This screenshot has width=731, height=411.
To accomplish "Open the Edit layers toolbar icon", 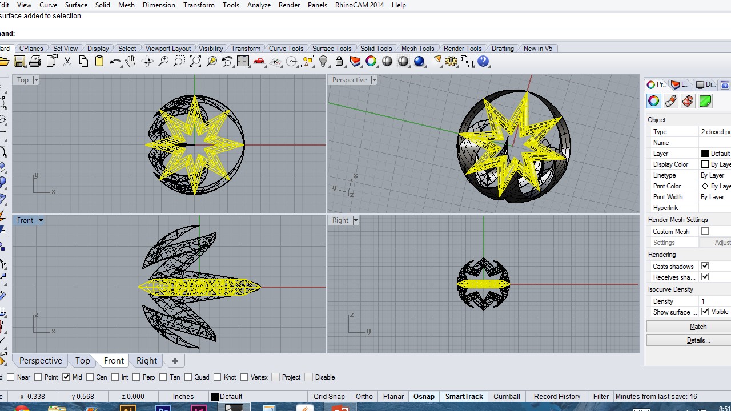I will tap(355, 61).
